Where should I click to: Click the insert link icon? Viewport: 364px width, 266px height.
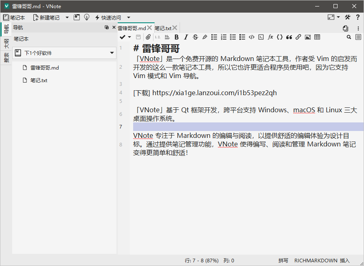[x=298, y=37]
